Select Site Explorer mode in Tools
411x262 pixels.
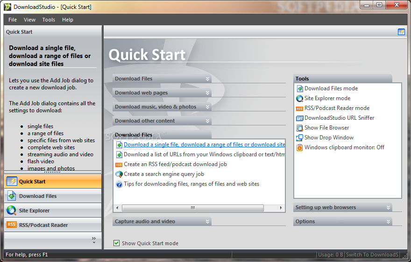[x=327, y=98]
